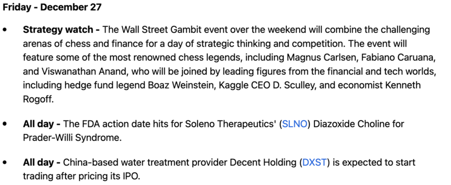451x185 pixels.
Task: Click the bold Strategy watch label
Action: [x=61, y=30]
